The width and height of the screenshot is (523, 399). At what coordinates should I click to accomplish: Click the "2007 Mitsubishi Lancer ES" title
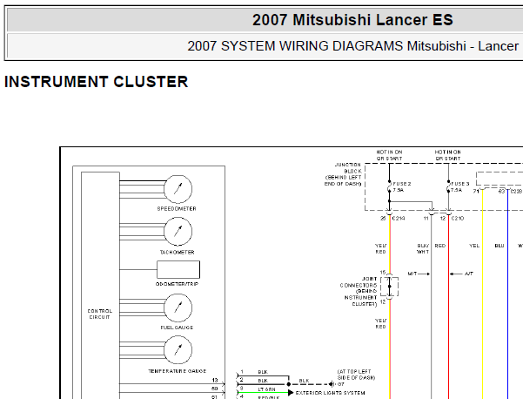tap(352, 20)
